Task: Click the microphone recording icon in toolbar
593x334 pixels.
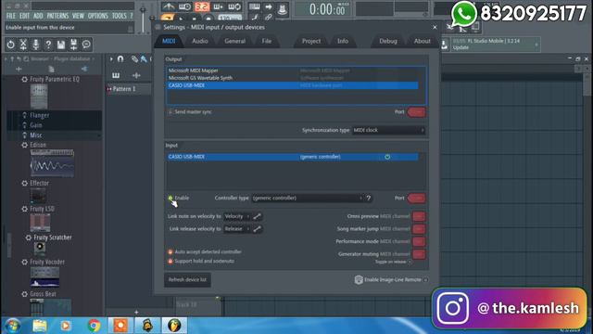Action: pyautogui.click(x=35, y=45)
